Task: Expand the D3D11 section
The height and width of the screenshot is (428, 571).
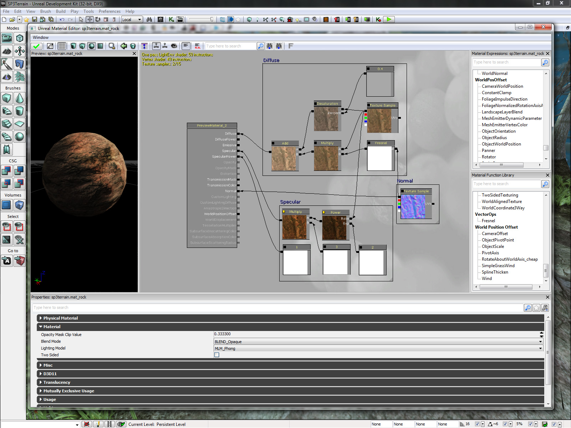Action: 290,374
